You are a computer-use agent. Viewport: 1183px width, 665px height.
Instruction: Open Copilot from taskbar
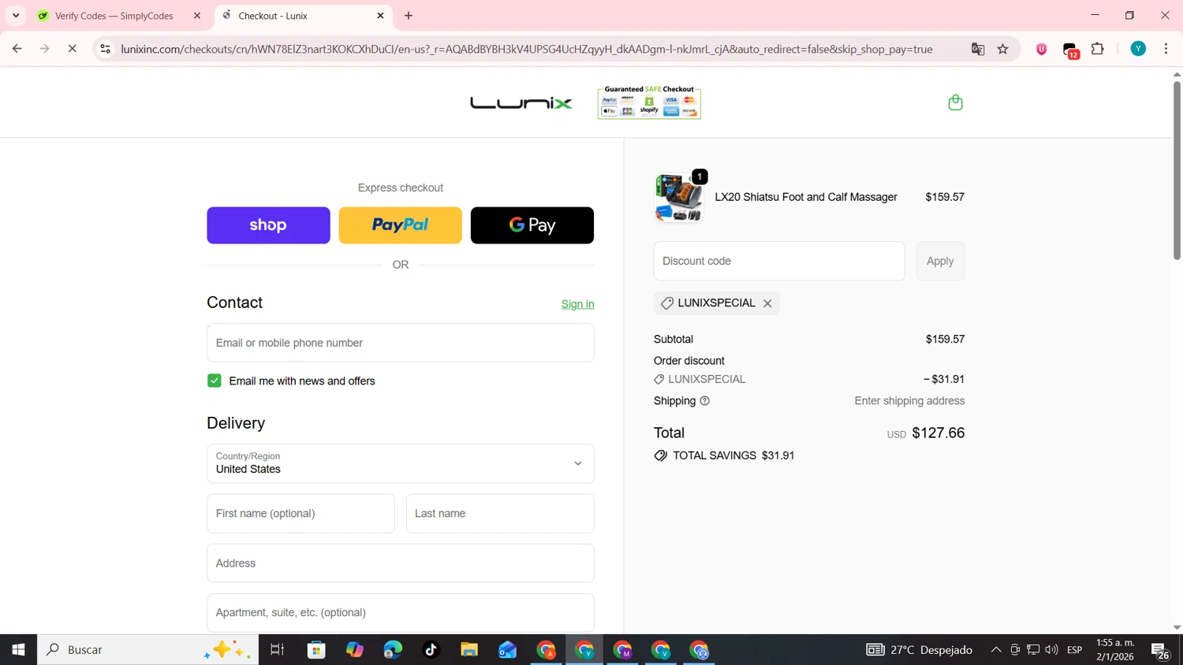pyautogui.click(x=355, y=650)
